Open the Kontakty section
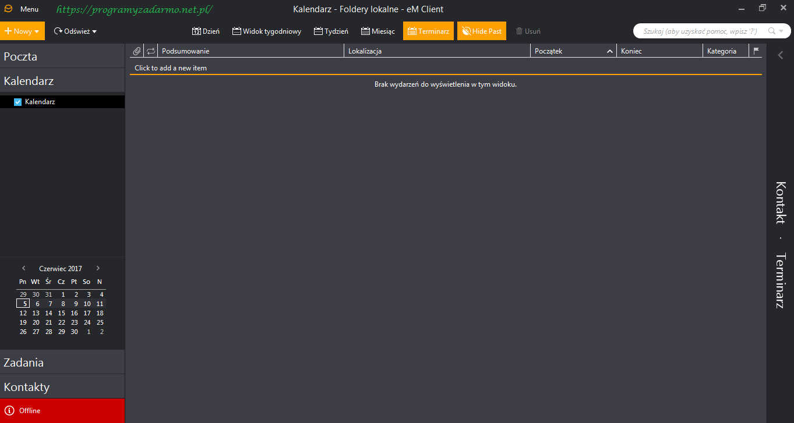This screenshot has height=423, width=794. point(26,387)
